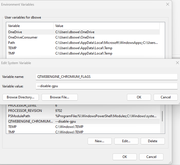Click the Variable name input field
Screen dimensions: 180x165
[x=107, y=77]
